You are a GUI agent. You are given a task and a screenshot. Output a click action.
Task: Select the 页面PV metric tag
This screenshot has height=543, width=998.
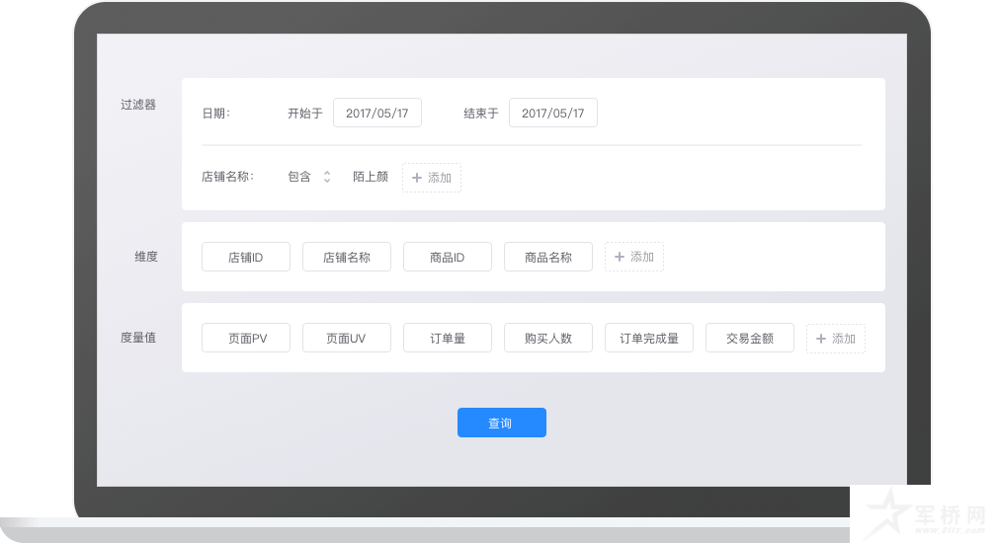point(245,339)
